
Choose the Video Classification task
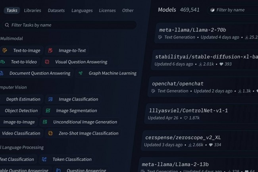(x=21, y=133)
